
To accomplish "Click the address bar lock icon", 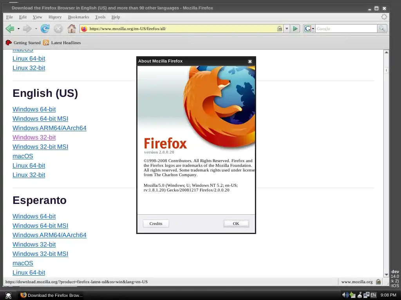I will click(x=280, y=29).
